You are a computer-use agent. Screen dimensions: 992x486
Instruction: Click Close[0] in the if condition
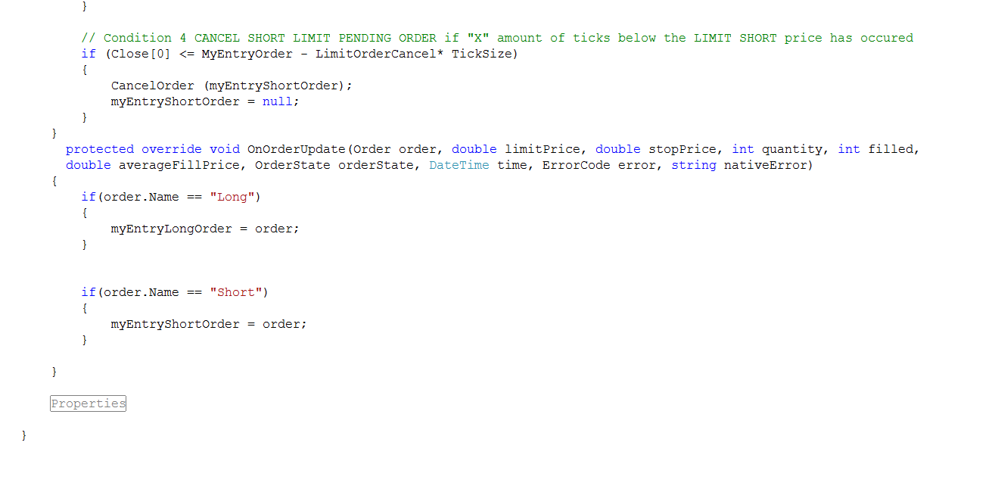[x=141, y=54]
